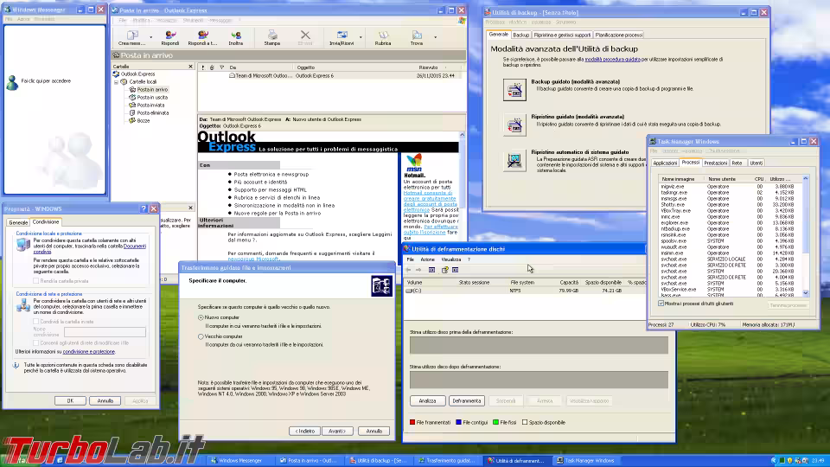830x467 pixels.
Task: Click the Ripristino guidato wizard icon
Action: pyautogui.click(x=514, y=124)
